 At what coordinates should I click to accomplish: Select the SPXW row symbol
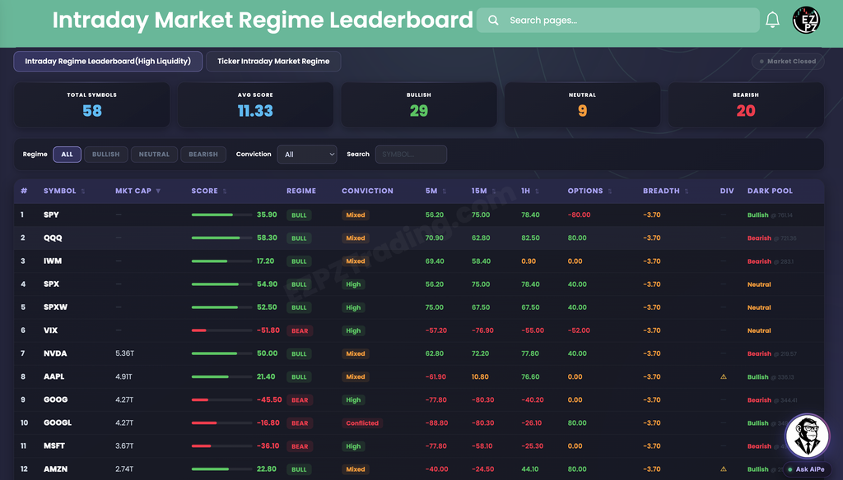click(x=55, y=307)
